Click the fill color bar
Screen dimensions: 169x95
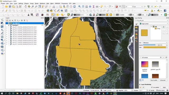(154, 47)
